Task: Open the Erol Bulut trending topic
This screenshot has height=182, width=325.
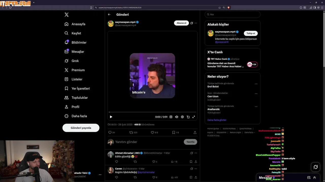Action: pos(213,86)
